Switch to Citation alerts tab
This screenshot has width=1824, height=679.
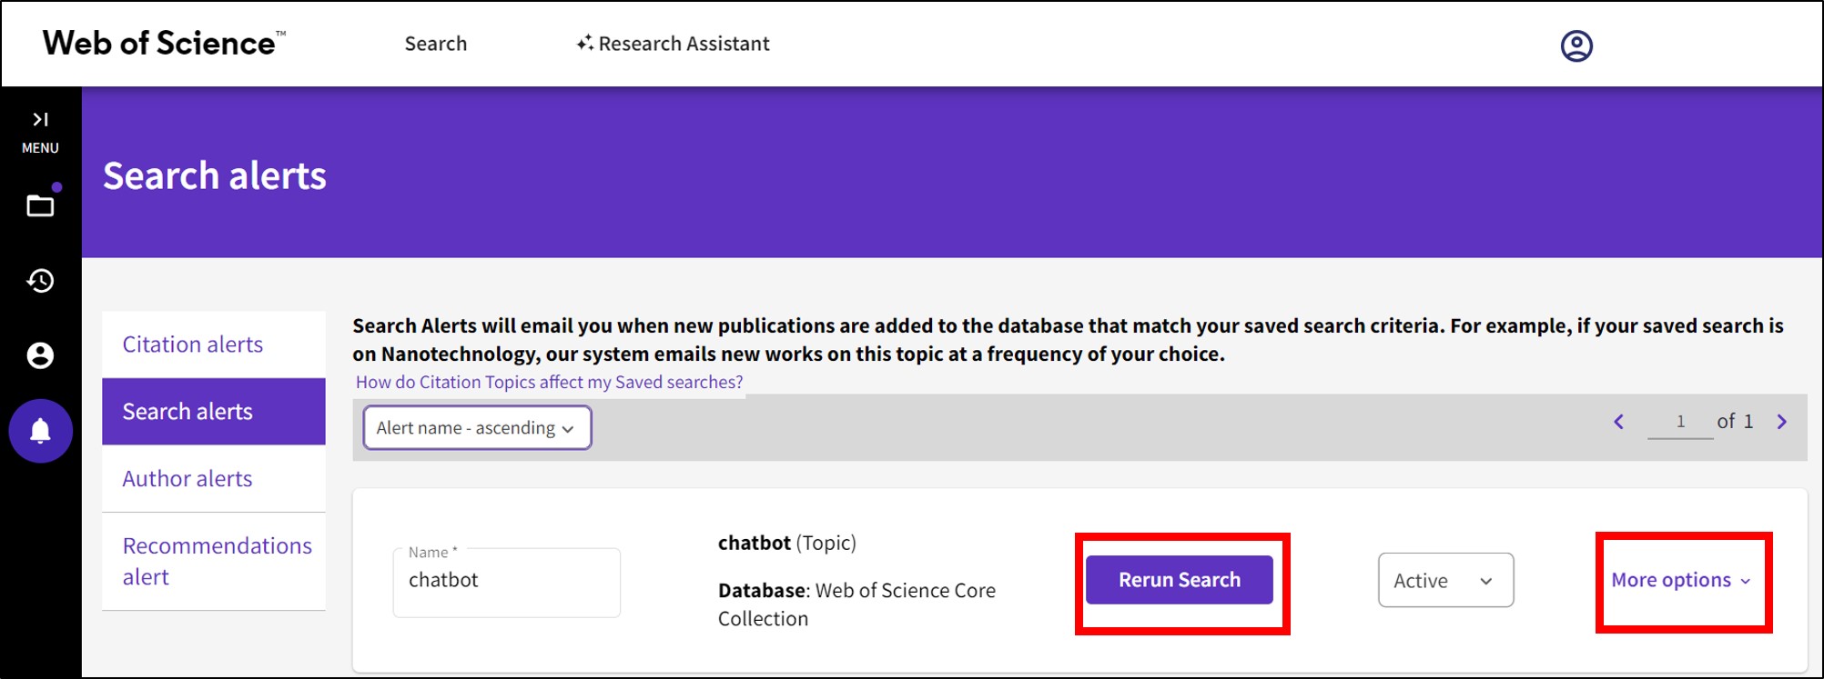click(x=214, y=344)
